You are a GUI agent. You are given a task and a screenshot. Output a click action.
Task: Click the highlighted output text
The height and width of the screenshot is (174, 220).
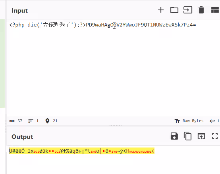click(x=82, y=151)
